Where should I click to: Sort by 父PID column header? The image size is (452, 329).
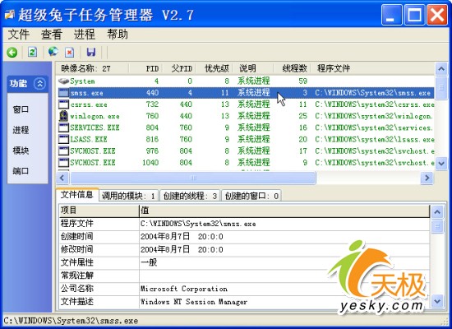(179, 68)
